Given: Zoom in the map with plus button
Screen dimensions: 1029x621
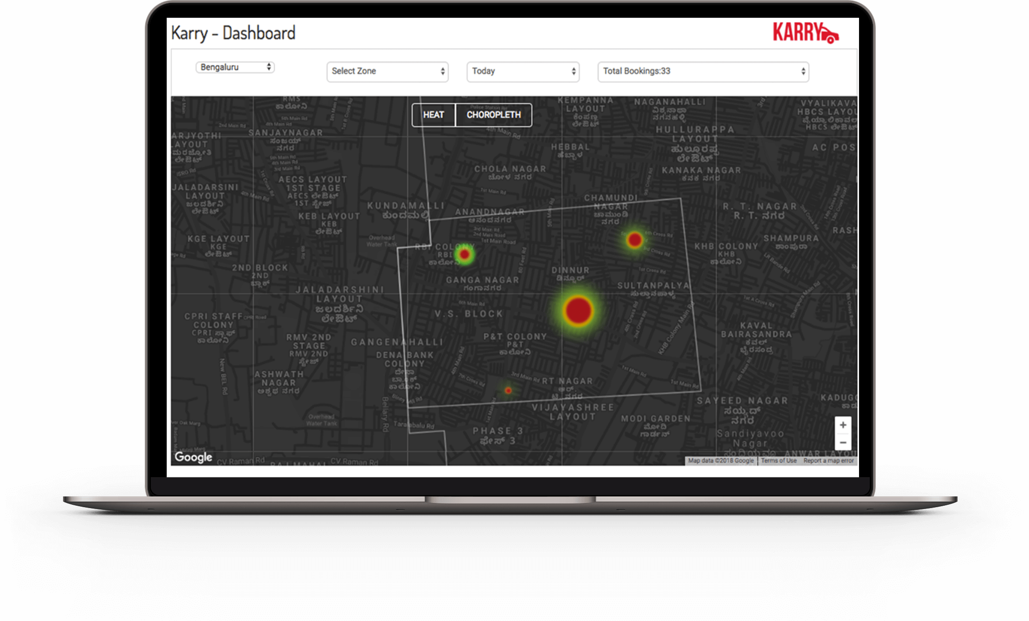Looking at the screenshot, I should coord(843,425).
